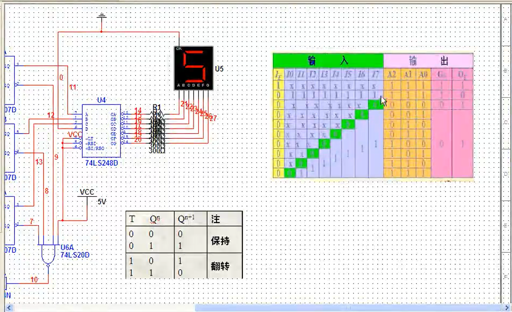Select net label 27 by the display wires
This screenshot has height=312, width=512.
tap(213, 119)
